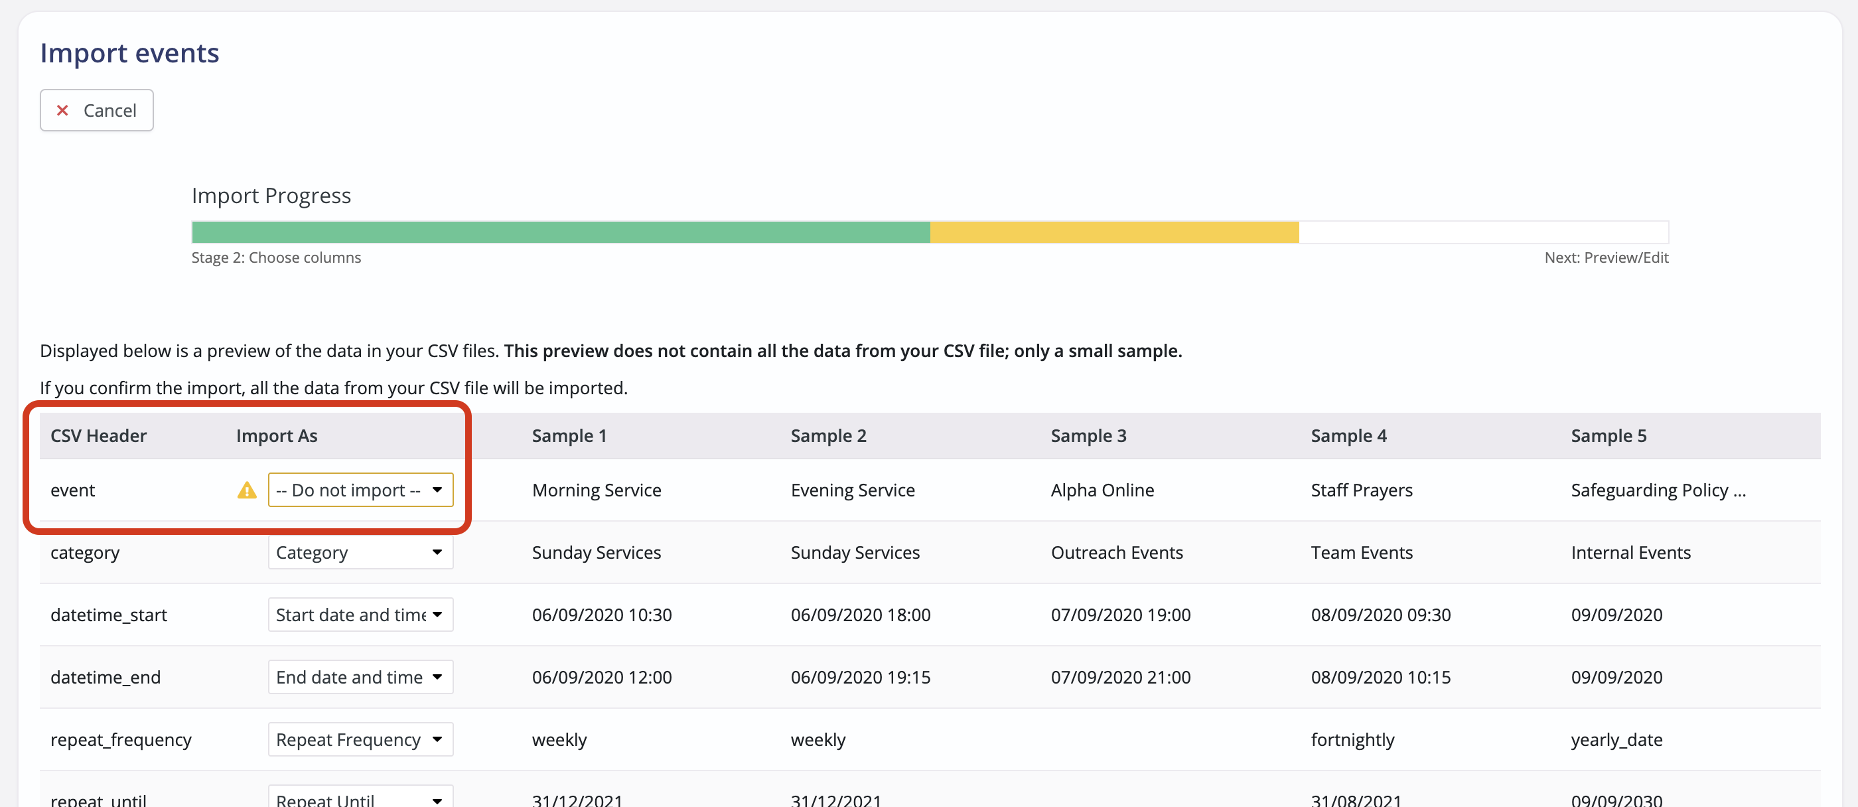This screenshot has height=807, width=1858.
Task: Click the red X icon on Cancel
Action: tap(63, 110)
